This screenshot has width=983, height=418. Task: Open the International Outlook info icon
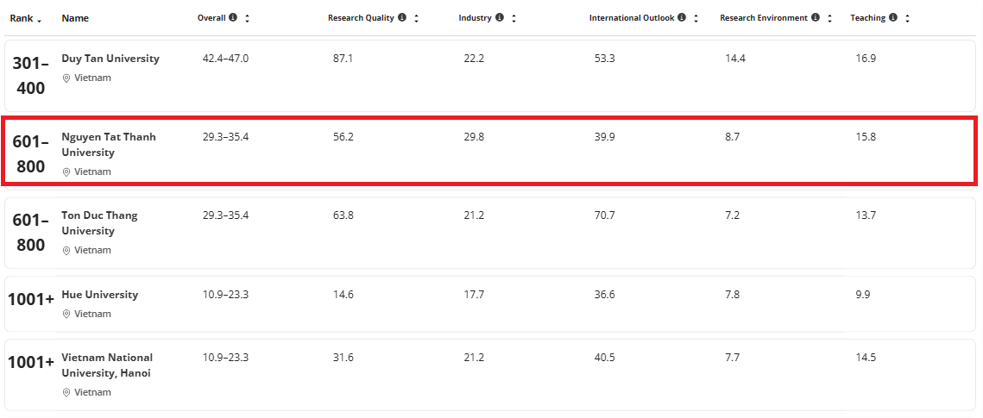(682, 18)
